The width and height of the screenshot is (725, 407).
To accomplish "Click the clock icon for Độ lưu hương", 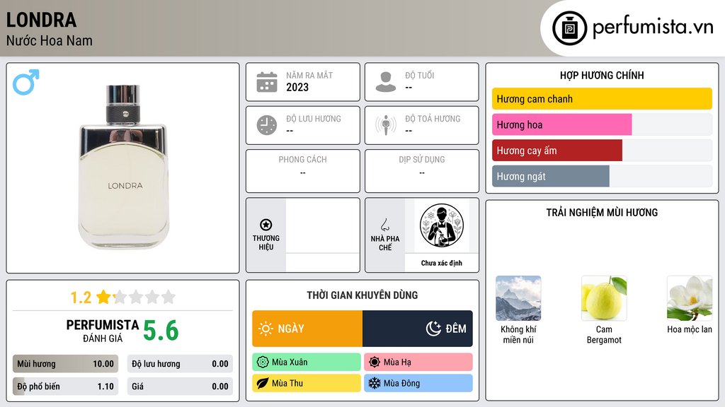I will pyautogui.click(x=267, y=125).
